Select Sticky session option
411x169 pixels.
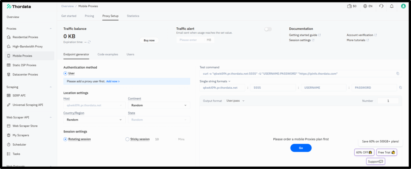click(x=127, y=139)
